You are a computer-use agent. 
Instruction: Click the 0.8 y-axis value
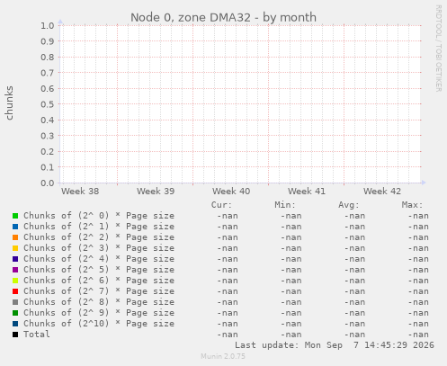click(48, 57)
